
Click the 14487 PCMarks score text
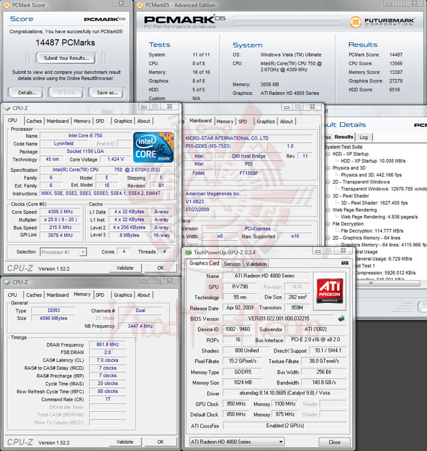(x=65, y=43)
